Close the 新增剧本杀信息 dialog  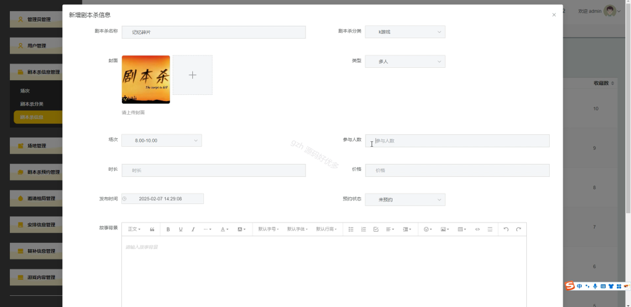pos(554,15)
